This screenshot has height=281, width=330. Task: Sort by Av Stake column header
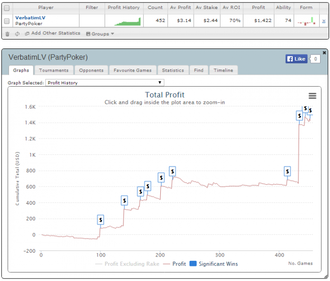206,8
